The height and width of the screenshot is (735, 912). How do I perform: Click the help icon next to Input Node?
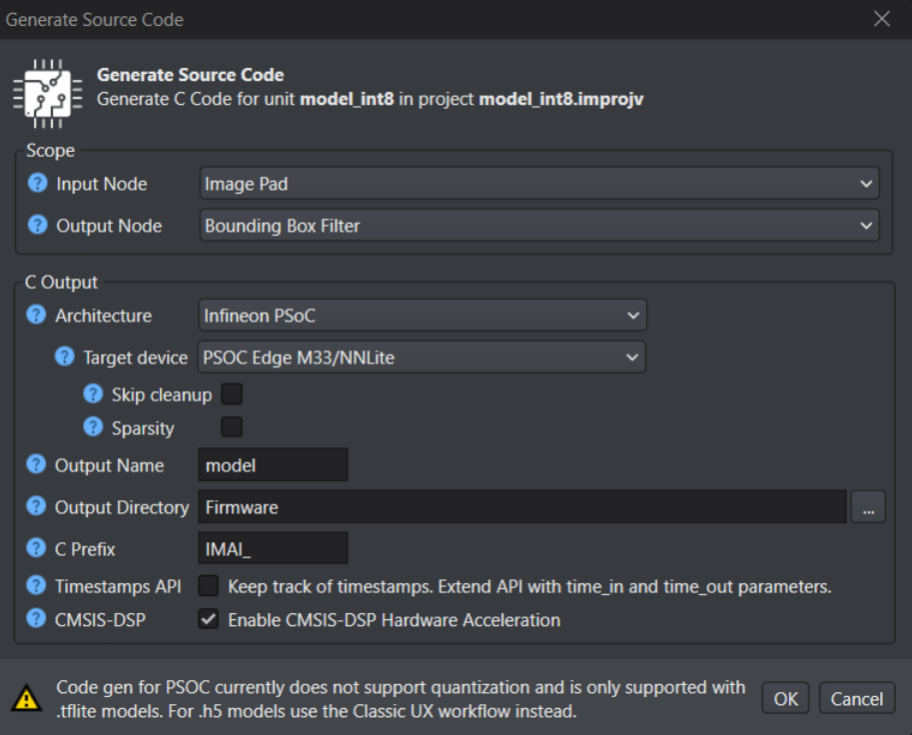(37, 184)
